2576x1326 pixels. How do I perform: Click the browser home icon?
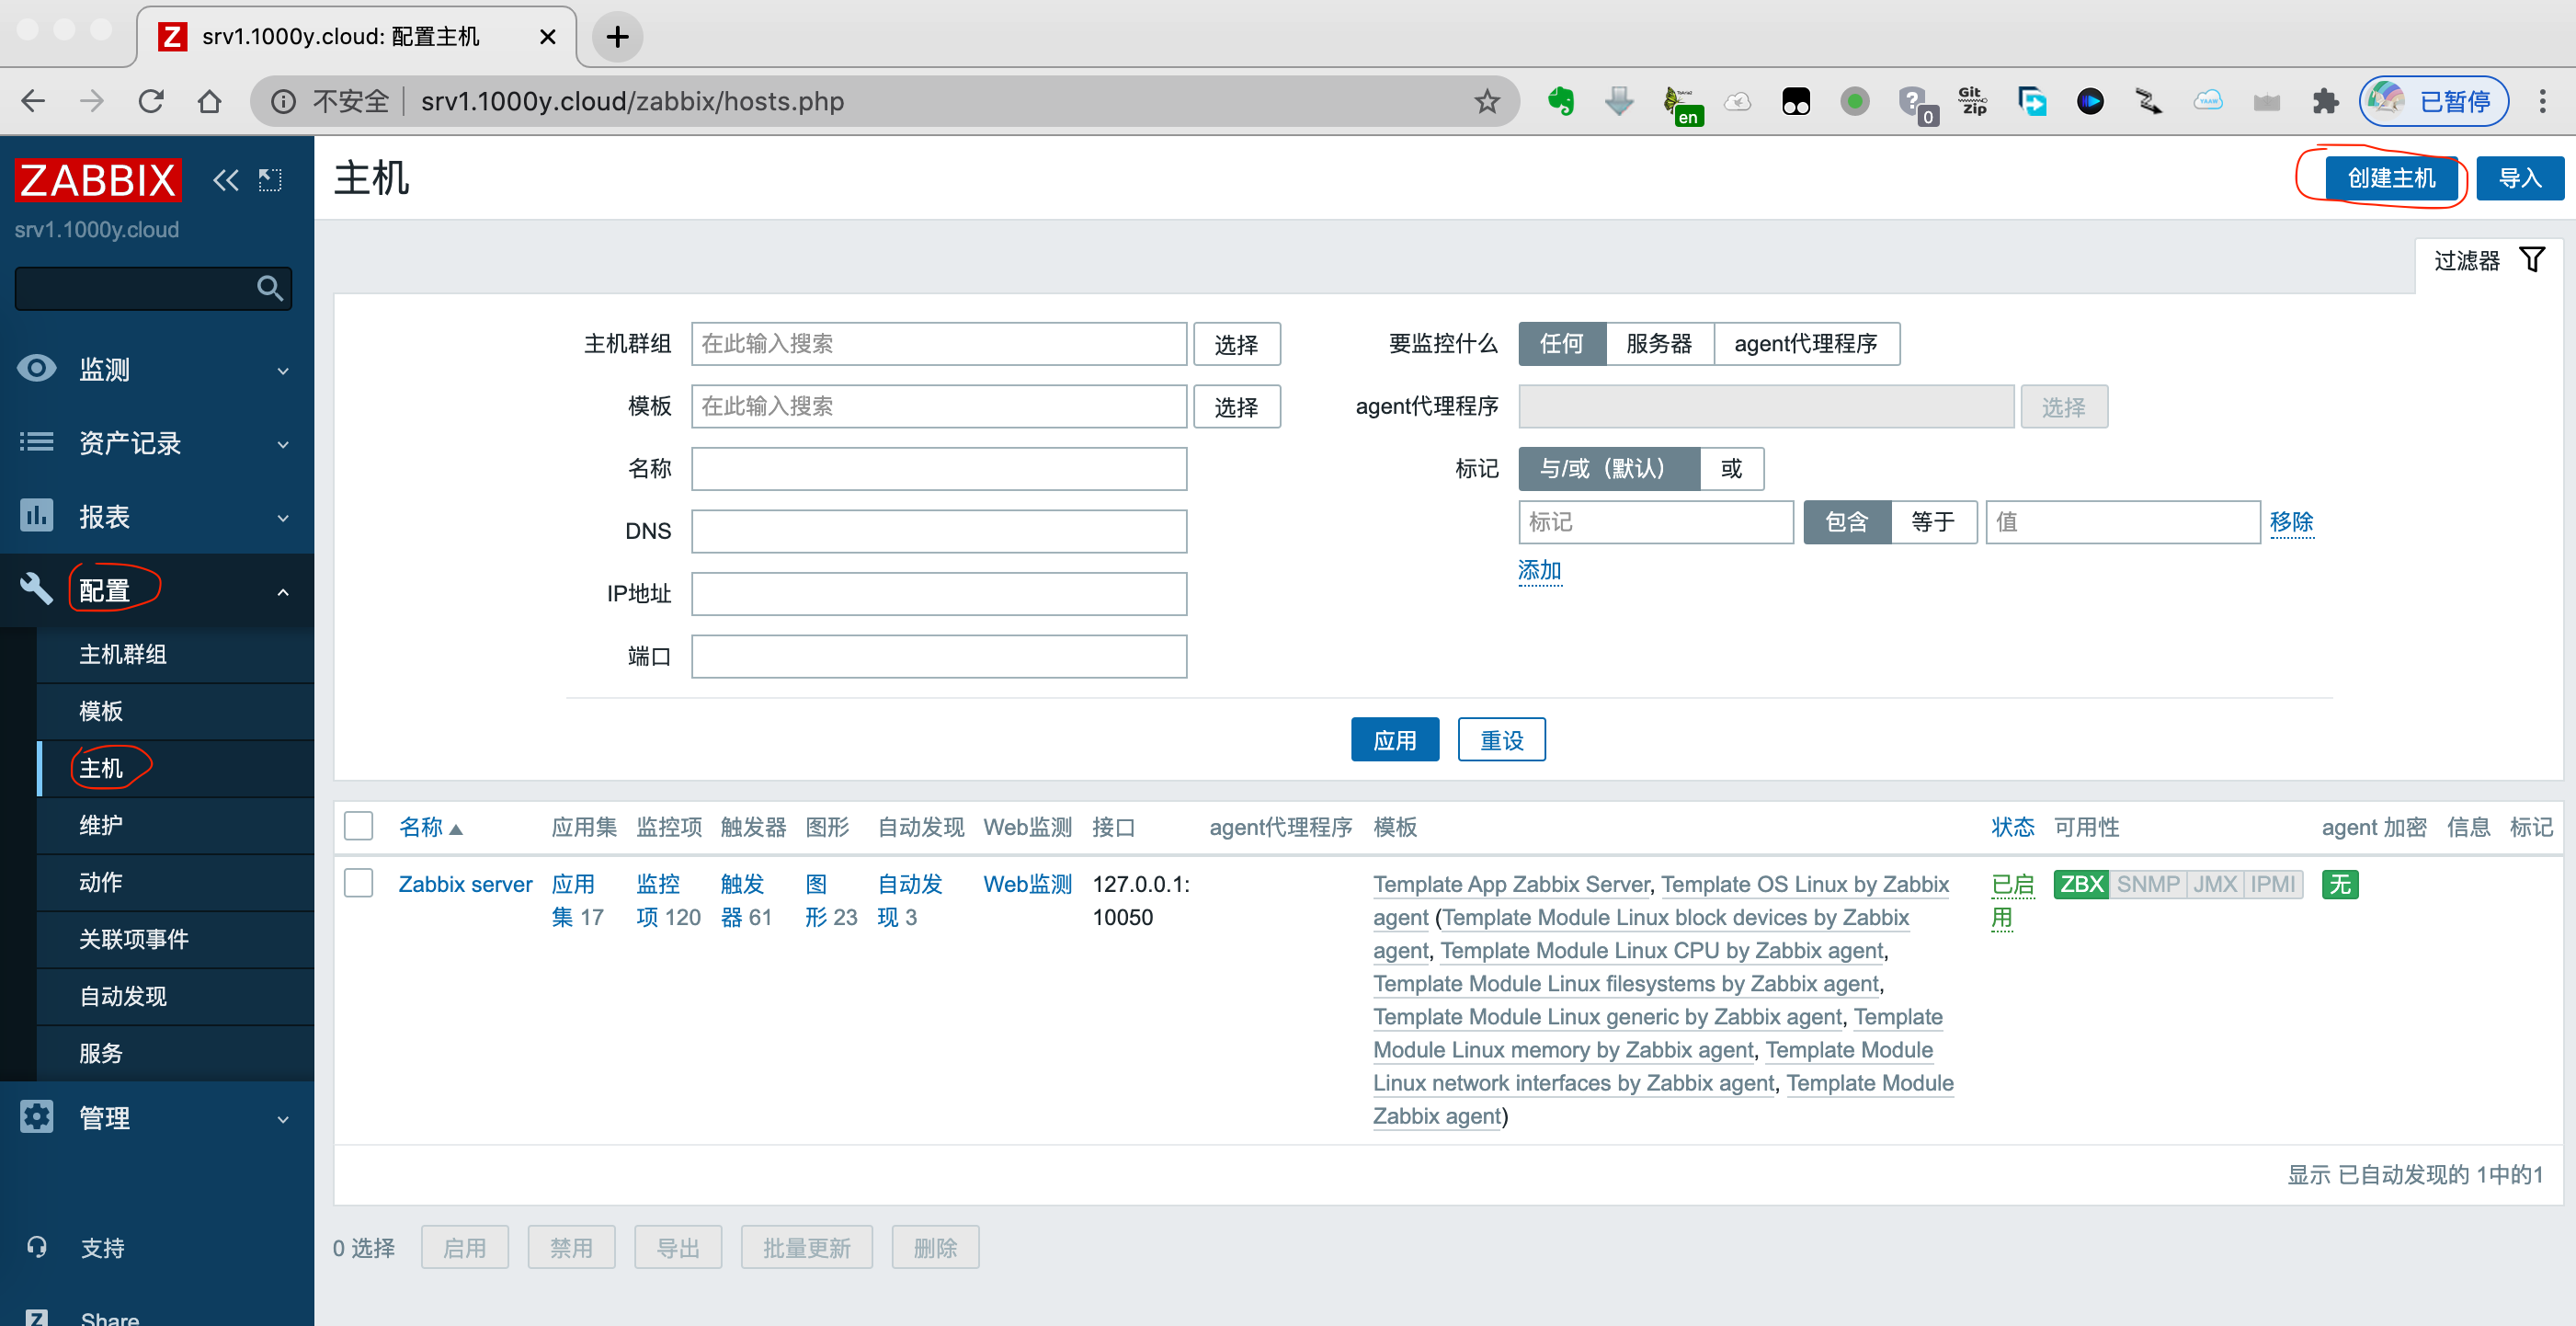209,101
